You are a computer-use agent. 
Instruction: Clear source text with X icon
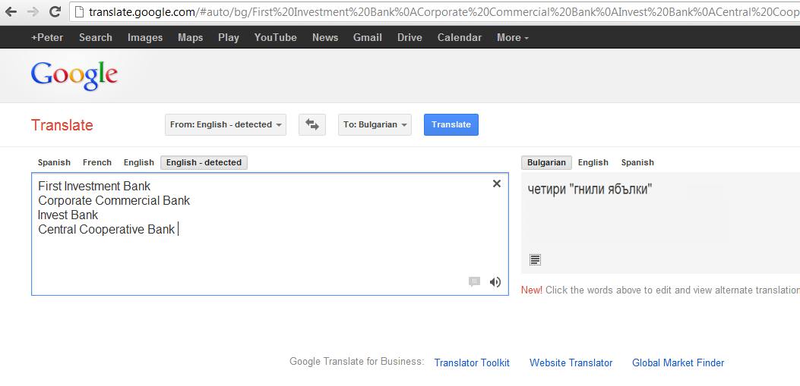tap(497, 184)
